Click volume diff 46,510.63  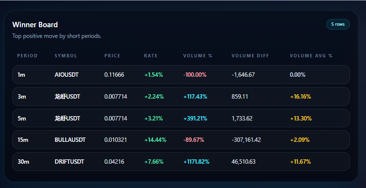click(x=244, y=162)
